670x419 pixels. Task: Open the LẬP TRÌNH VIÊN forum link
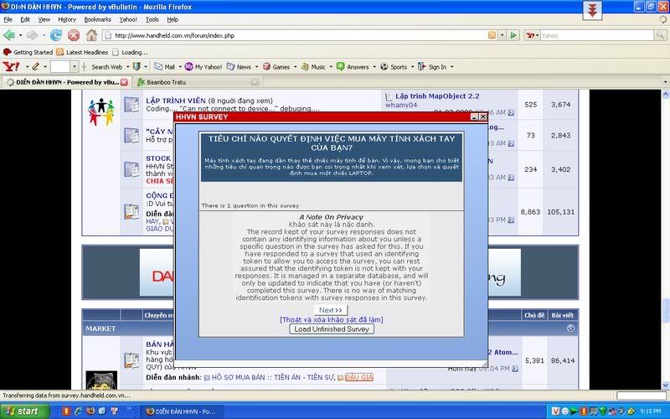pos(176,101)
